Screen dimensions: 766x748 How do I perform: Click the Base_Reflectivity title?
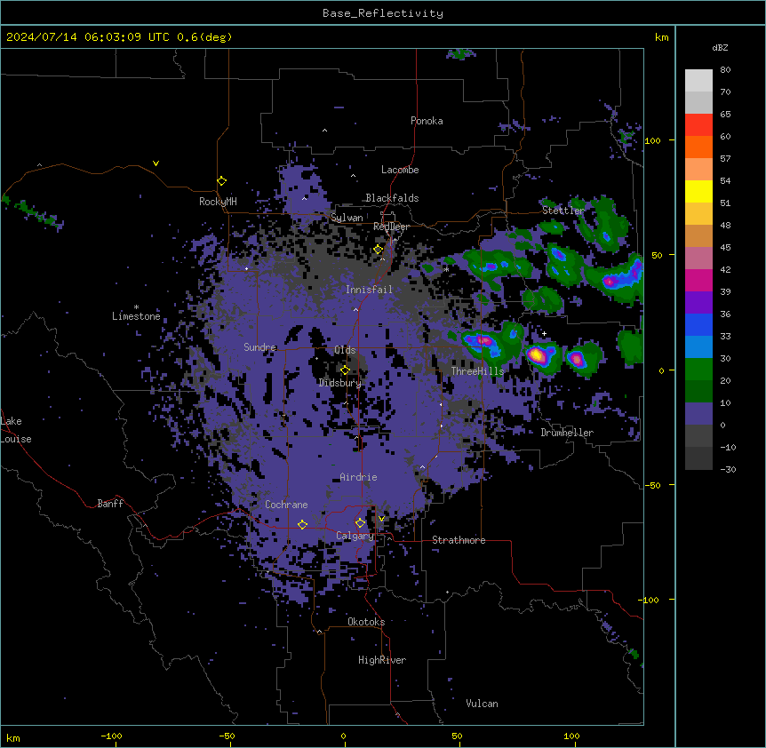[383, 13]
